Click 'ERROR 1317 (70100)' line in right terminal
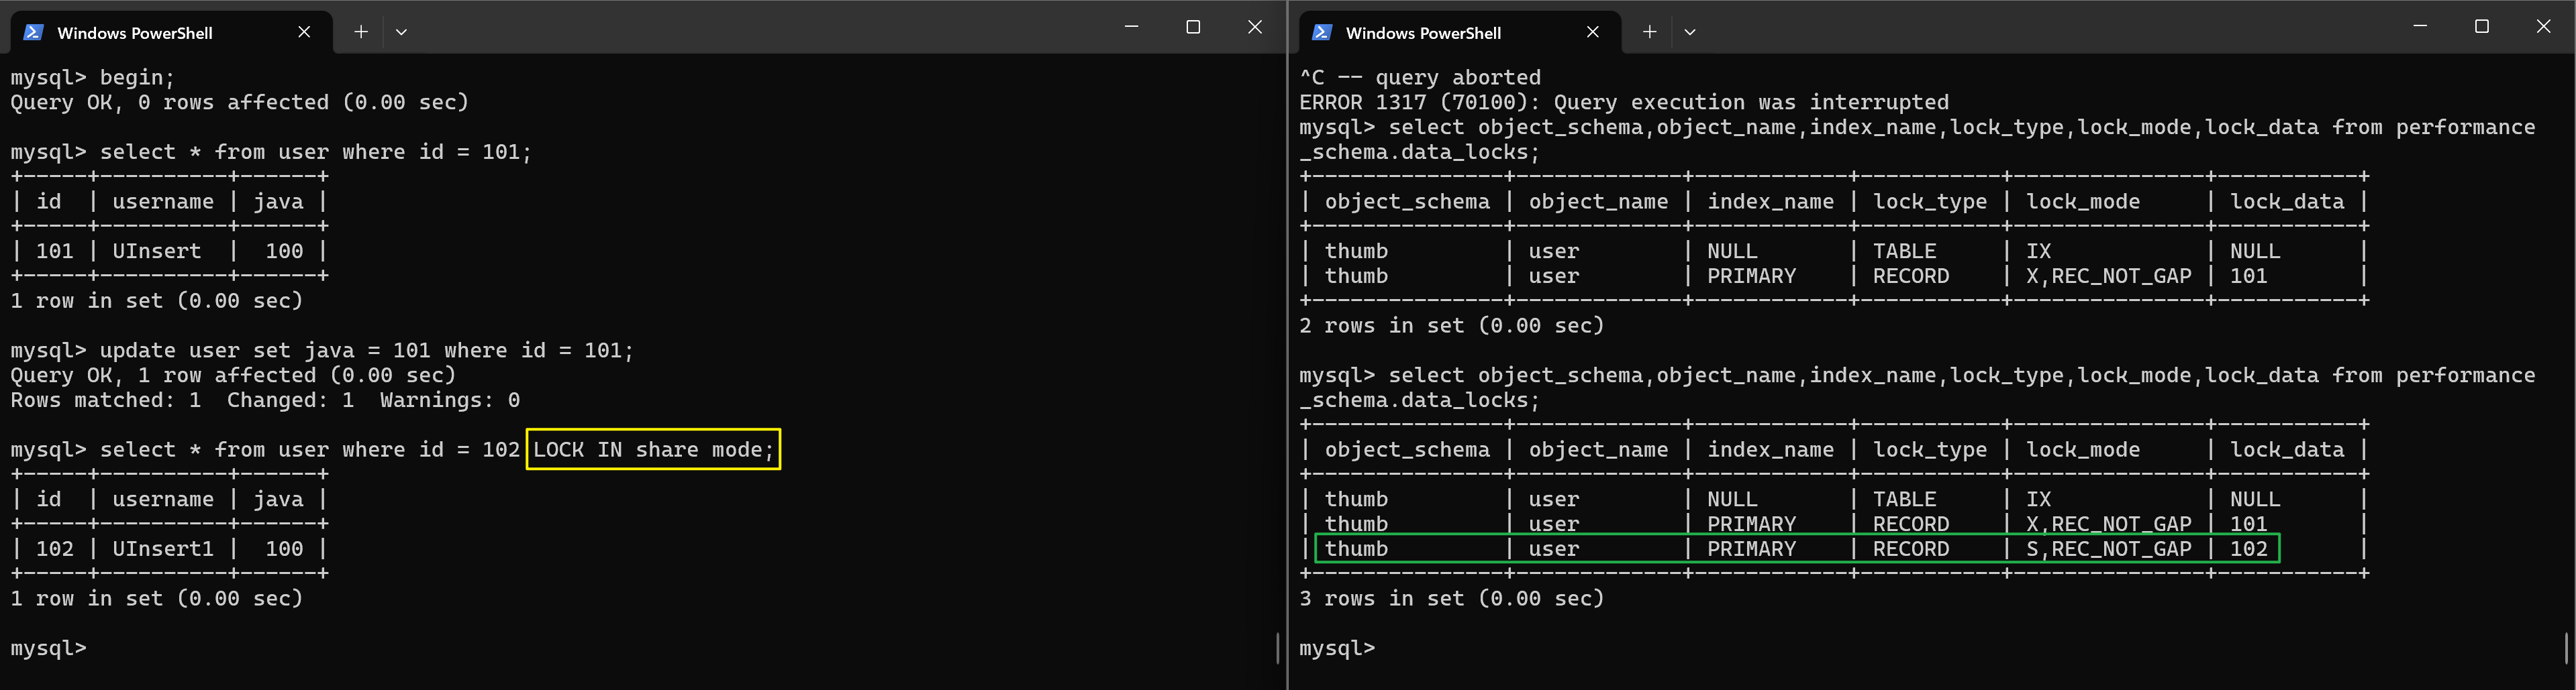Viewport: 2576px width, 690px height. tap(1624, 103)
